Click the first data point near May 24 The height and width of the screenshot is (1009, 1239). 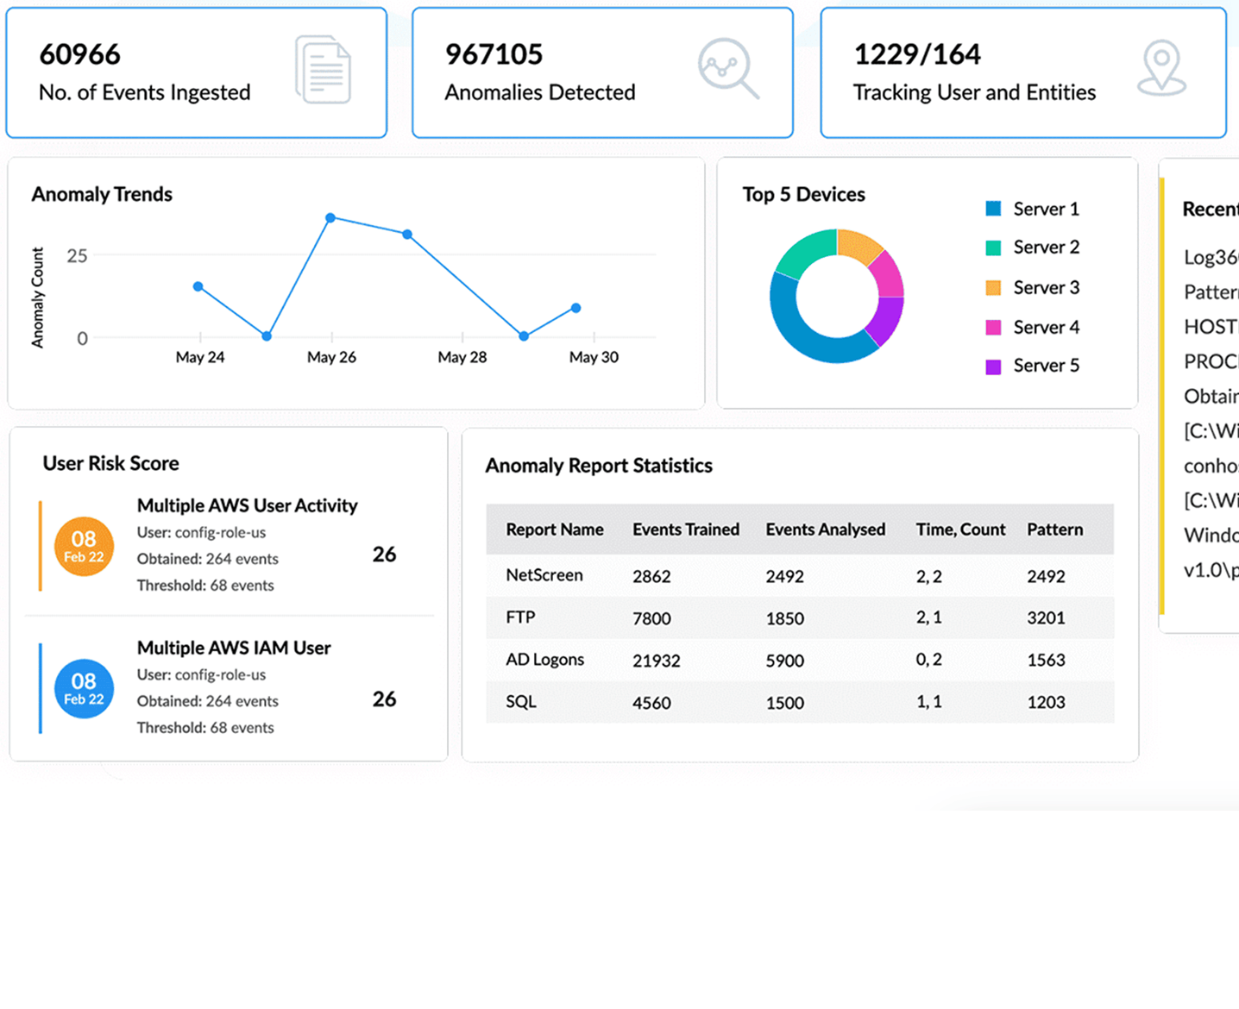198,286
